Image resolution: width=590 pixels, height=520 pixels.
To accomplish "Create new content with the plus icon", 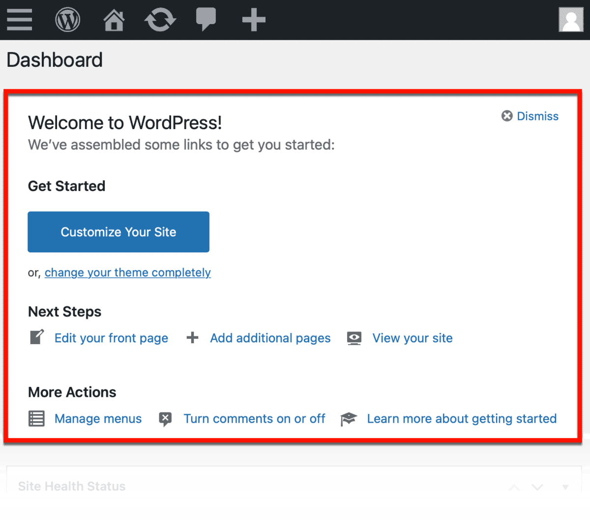I will (254, 20).
